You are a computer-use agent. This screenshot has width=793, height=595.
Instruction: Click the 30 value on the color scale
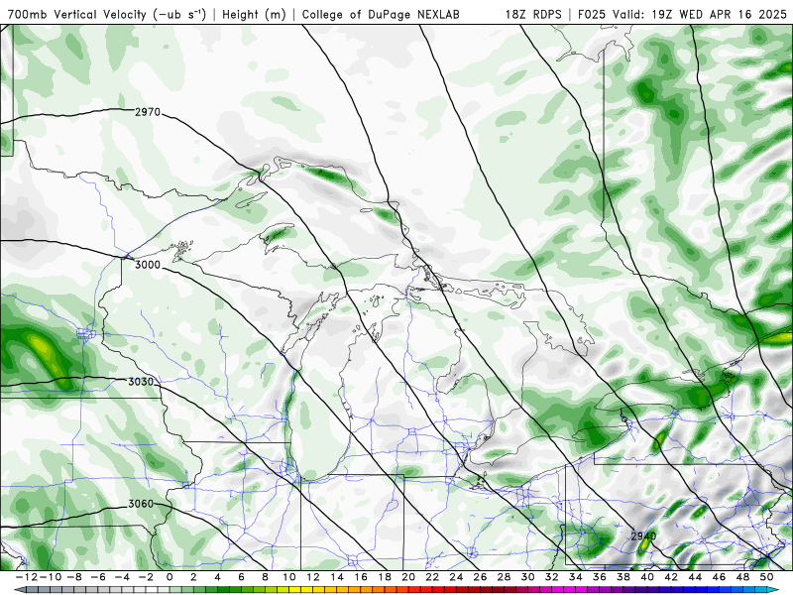click(527, 577)
